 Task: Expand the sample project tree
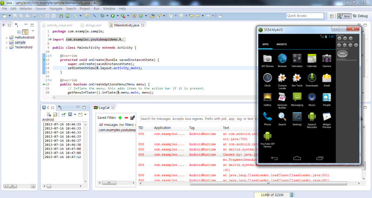click(7, 43)
